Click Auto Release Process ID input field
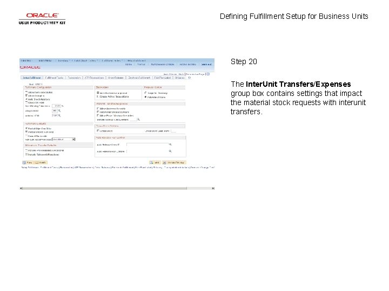This screenshot has width=389, height=291. [x=147, y=144]
